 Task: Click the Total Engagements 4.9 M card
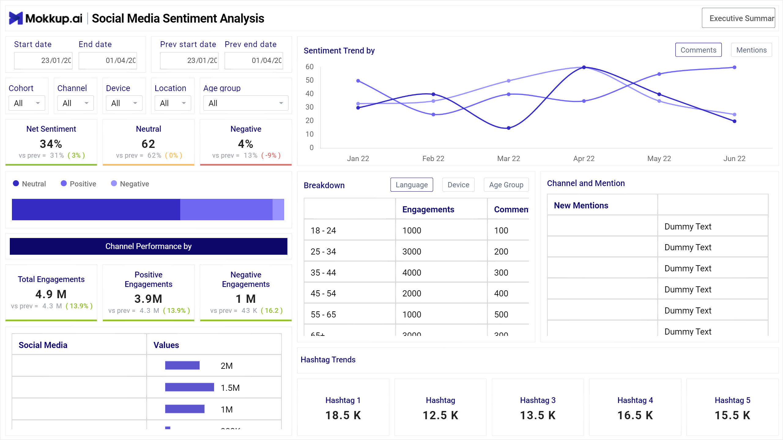click(51, 293)
